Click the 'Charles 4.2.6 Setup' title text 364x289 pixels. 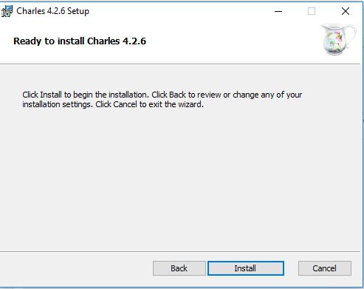pos(52,11)
